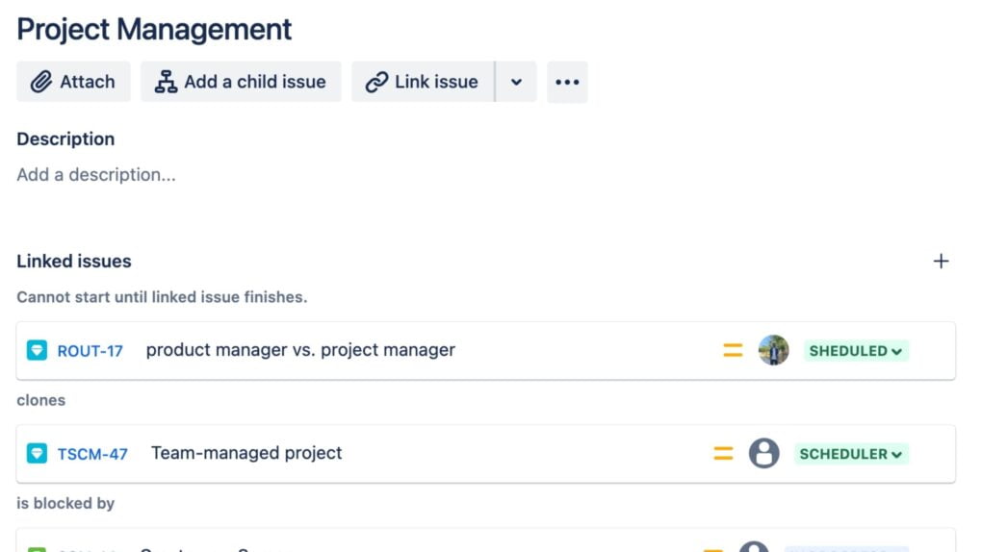Click the 'is blocked by' link type label
Image resolution: width=982 pixels, height=552 pixels.
tap(65, 503)
